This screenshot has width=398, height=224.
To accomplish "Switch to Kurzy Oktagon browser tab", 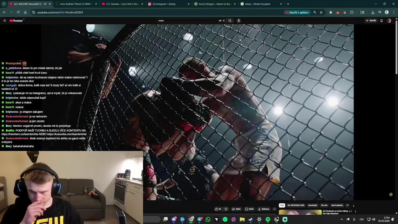I will click(x=215, y=4).
